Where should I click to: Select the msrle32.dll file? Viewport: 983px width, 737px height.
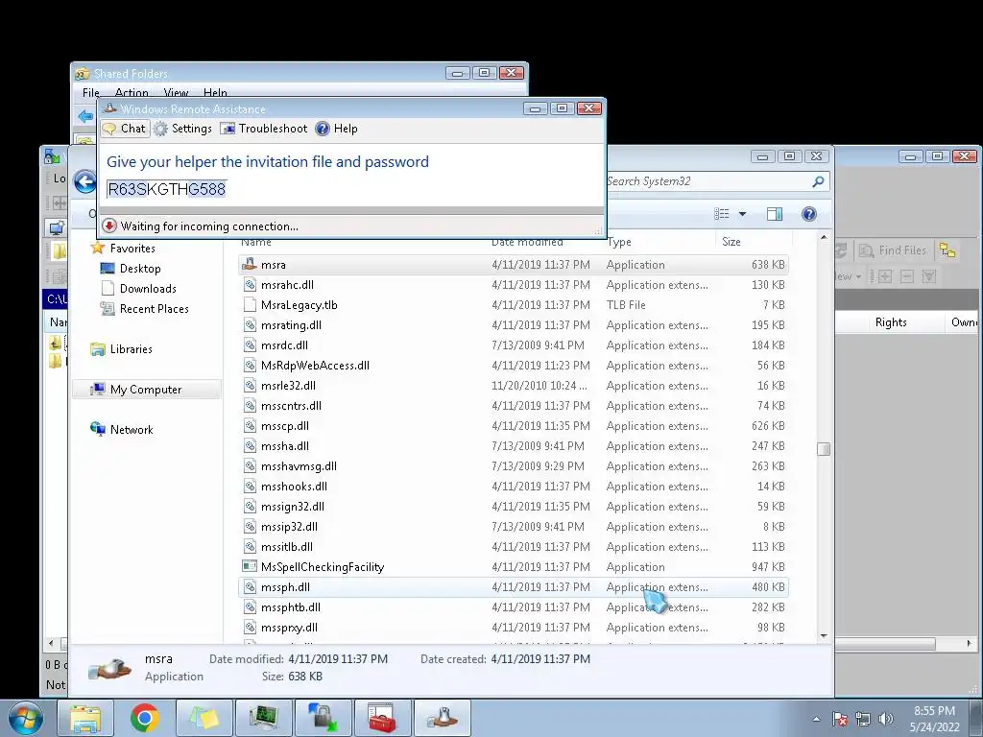[x=513, y=385]
